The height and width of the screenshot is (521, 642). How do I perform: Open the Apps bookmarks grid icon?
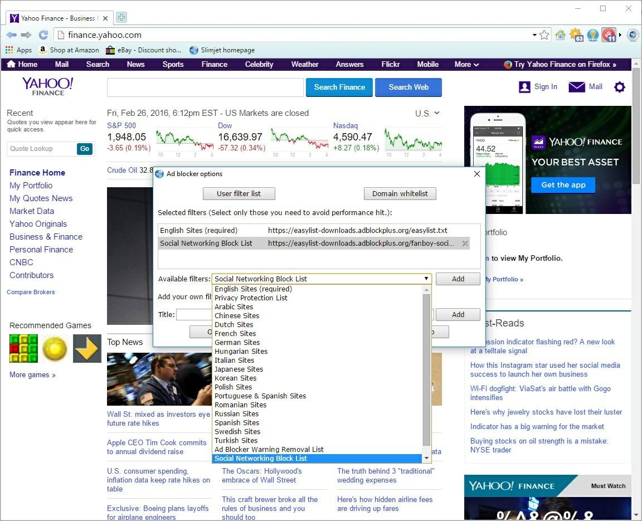[9, 50]
